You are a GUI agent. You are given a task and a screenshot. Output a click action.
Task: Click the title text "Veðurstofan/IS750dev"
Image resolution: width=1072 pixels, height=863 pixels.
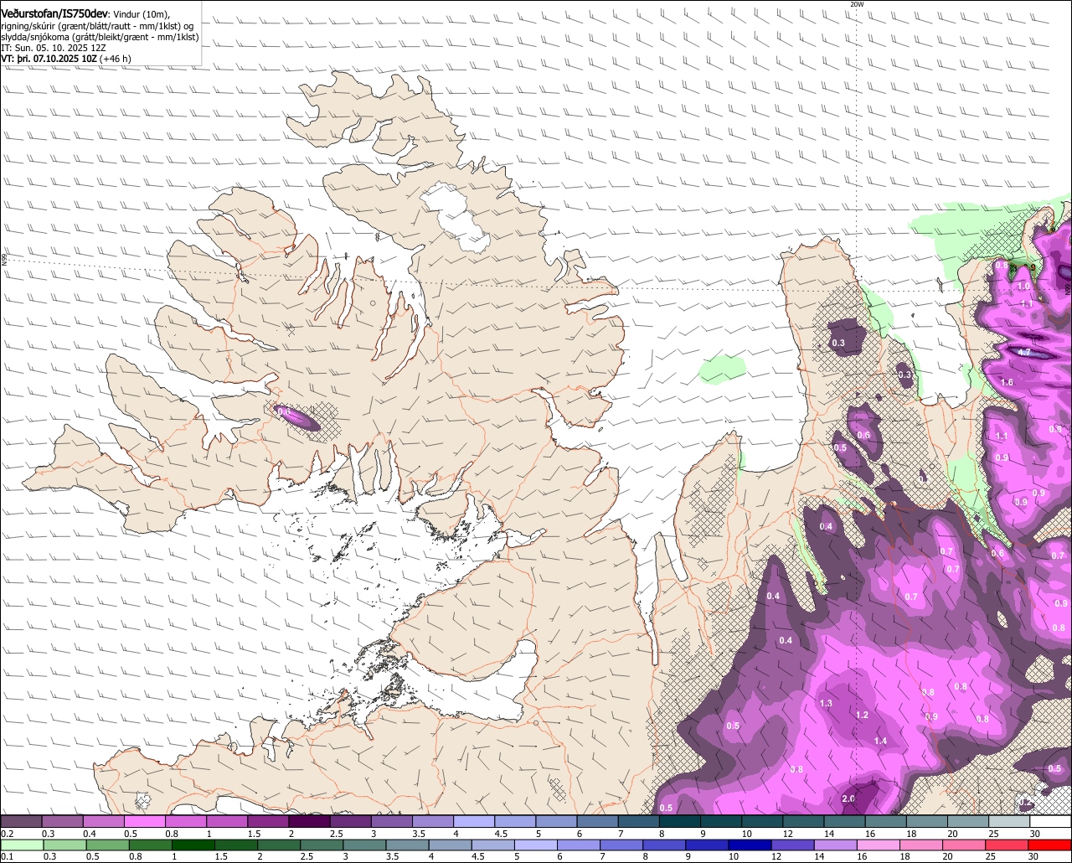pyautogui.click(x=54, y=13)
